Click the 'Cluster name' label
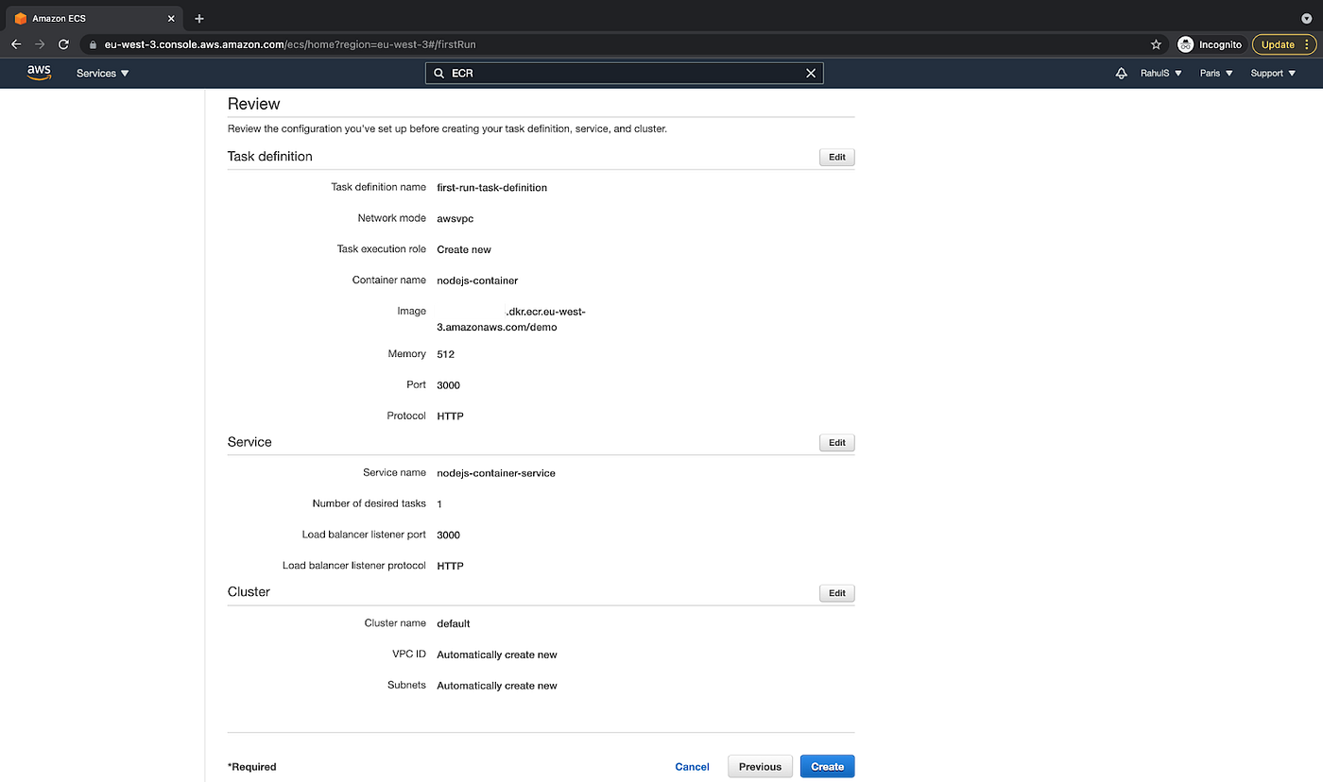 395,623
